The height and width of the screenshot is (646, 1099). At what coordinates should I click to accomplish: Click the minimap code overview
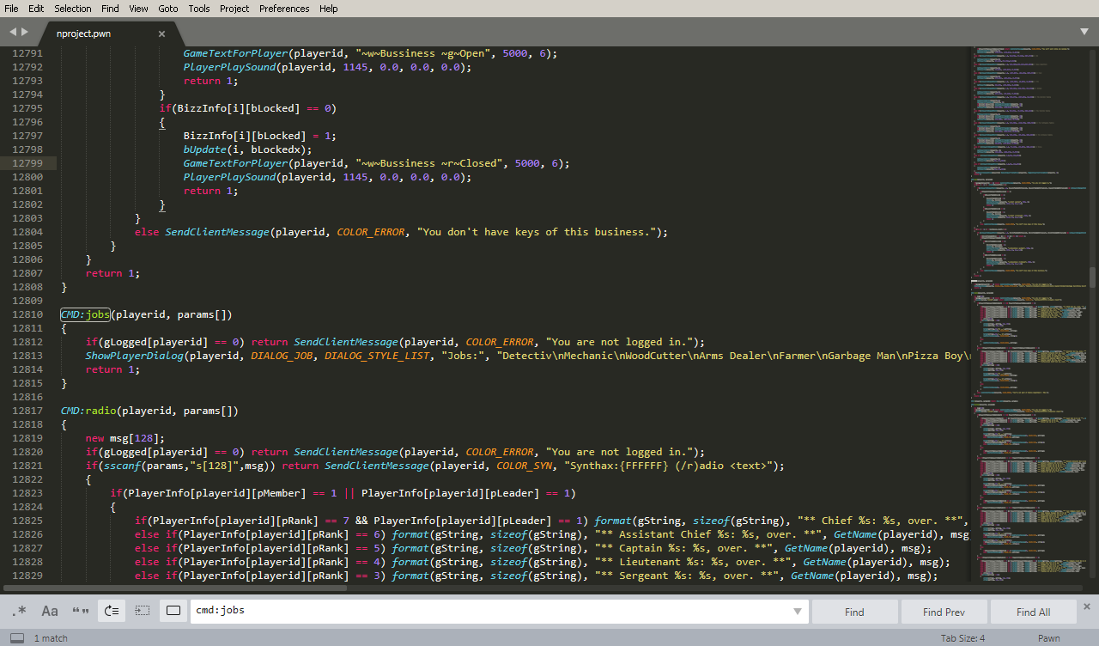[x=1028, y=314]
